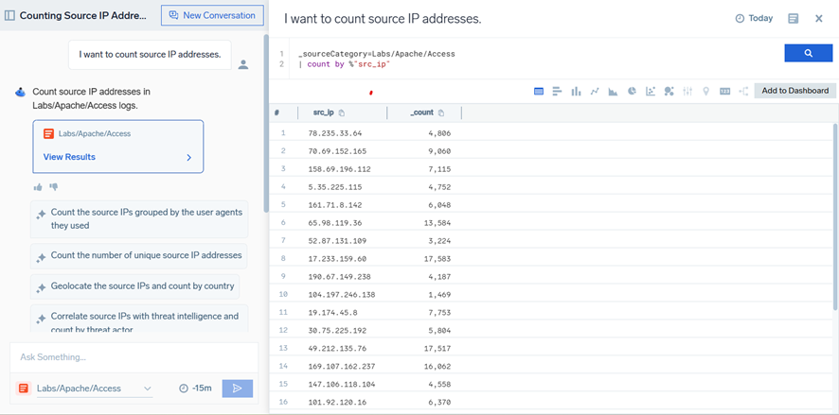Select the column chart visualization icon
This screenshot has height=415, width=839.
point(576,92)
